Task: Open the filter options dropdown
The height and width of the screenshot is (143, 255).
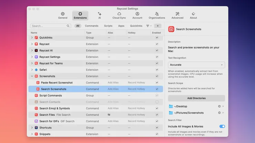Action: pos(149,26)
